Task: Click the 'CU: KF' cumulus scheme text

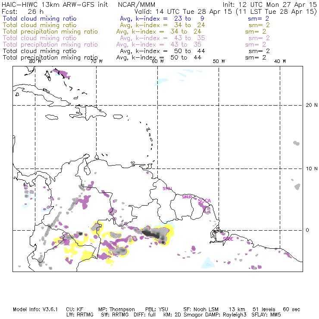Action: pyautogui.click(x=75, y=310)
